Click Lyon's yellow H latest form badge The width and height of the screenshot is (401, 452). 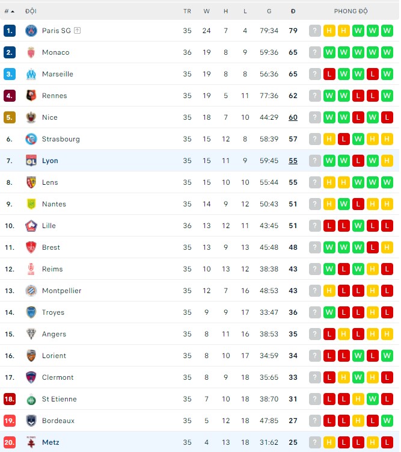387,161
